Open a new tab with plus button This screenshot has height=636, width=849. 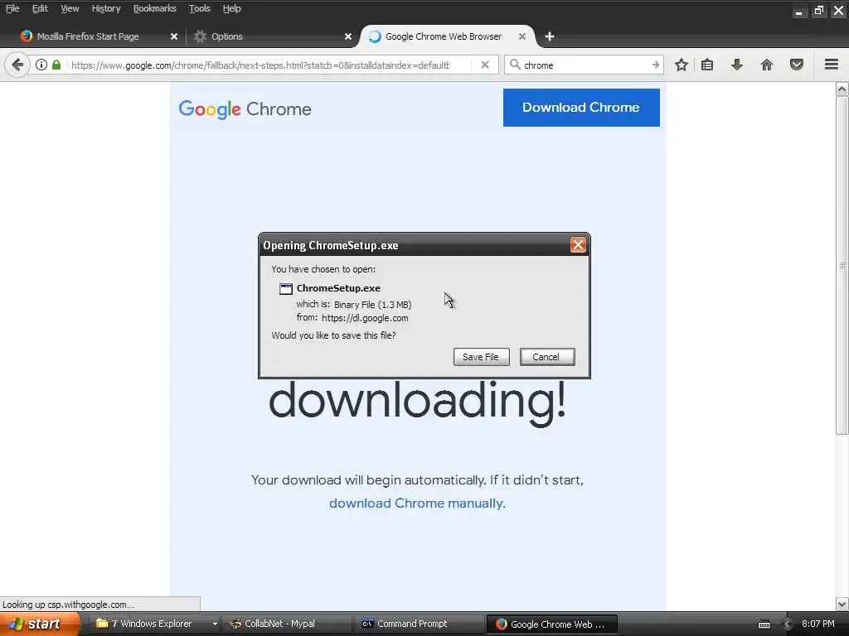[x=550, y=36]
